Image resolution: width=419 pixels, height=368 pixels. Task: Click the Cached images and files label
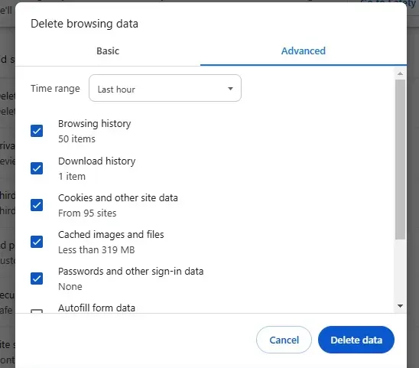pyautogui.click(x=111, y=235)
